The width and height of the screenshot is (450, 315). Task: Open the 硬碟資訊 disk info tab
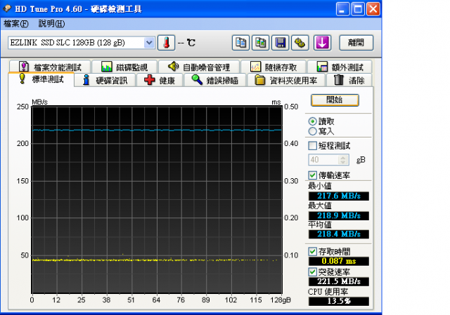click(105, 80)
